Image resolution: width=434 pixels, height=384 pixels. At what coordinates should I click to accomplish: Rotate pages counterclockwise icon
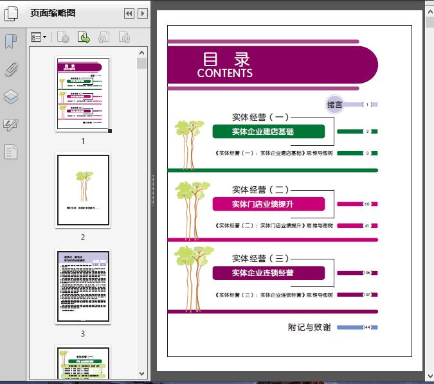coord(104,37)
